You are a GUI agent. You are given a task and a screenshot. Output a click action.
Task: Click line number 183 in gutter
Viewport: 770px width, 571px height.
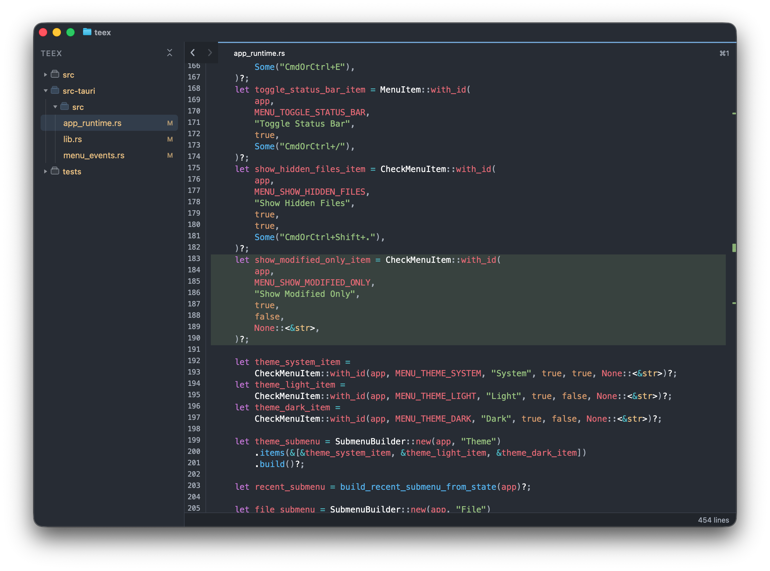click(194, 259)
